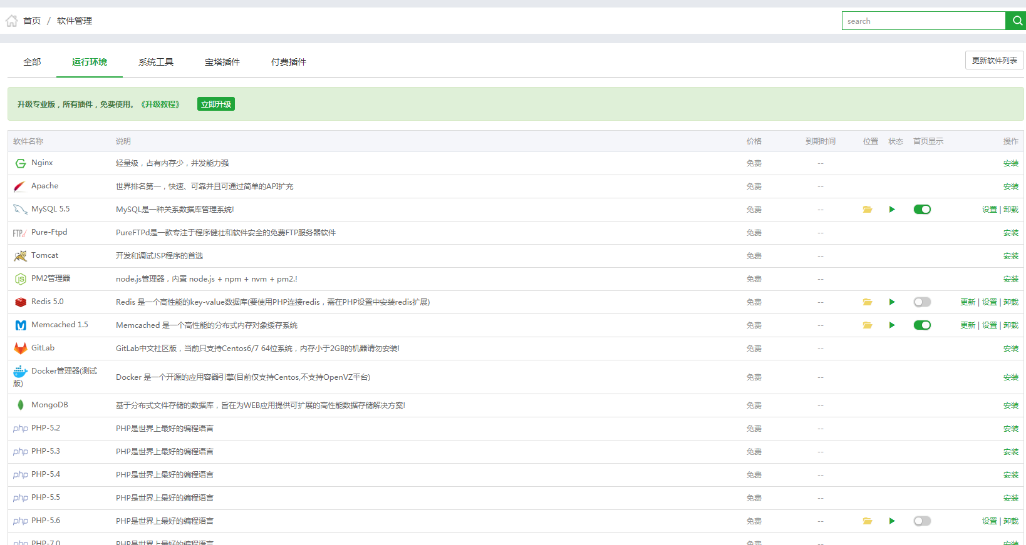Click MySQL 5.5 running status arrow
1026x545 pixels.
892,210
